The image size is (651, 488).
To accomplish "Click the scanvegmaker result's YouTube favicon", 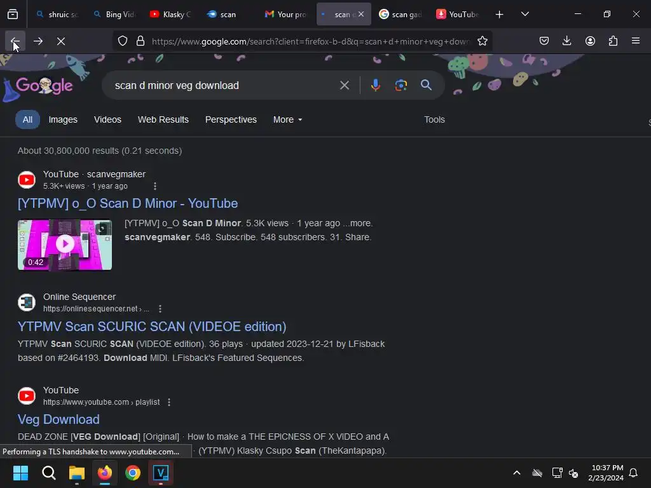I will tap(27, 180).
